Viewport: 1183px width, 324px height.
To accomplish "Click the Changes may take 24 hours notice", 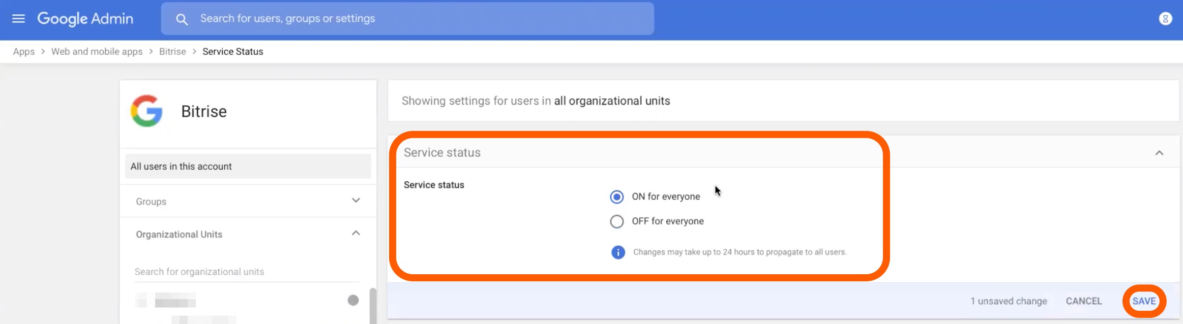I will (740, 252).
